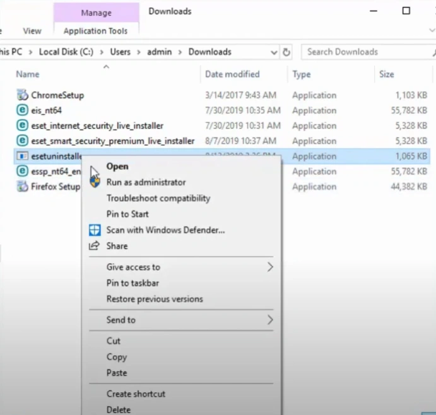The width and height of the screenshot is (436, 415).
Task: Click the chevron after Local Disk (C:)
Action: (x=102, y=52)
